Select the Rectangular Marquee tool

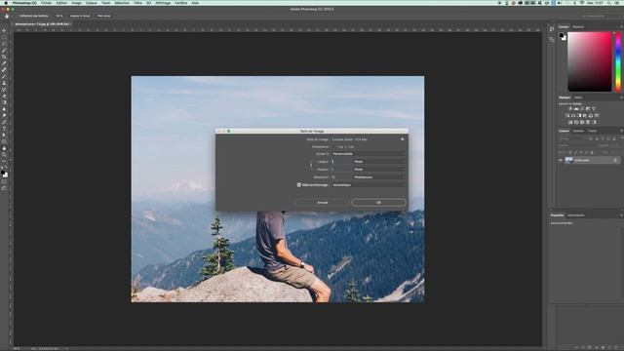4,37
